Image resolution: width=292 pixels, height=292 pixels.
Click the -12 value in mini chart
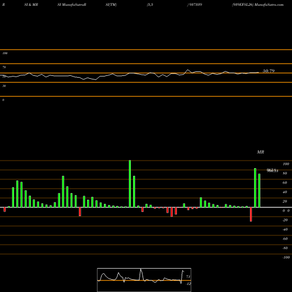point(188,284)
